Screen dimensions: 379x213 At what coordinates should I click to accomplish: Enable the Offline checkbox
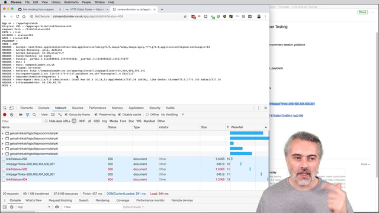147,114
